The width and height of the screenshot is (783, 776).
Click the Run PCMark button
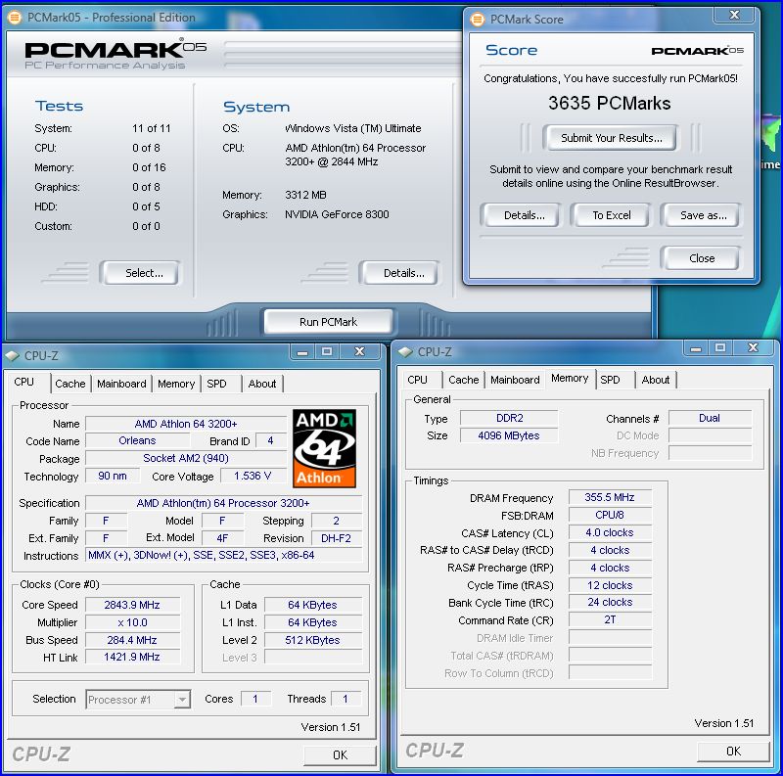[329, 322]
